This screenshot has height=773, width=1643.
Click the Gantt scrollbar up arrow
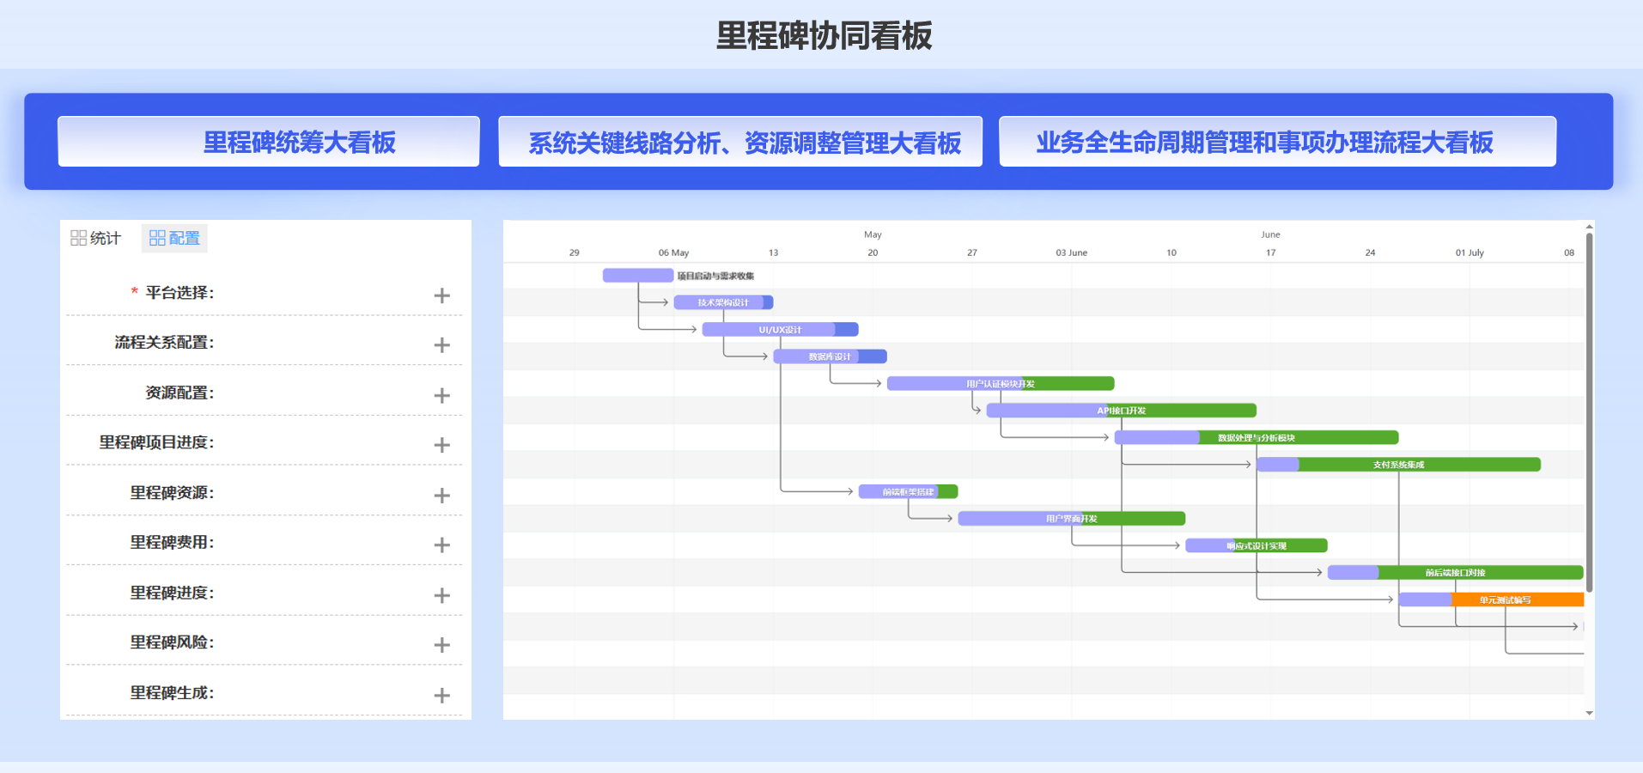pyautogui.click(x=1589, y=227)
